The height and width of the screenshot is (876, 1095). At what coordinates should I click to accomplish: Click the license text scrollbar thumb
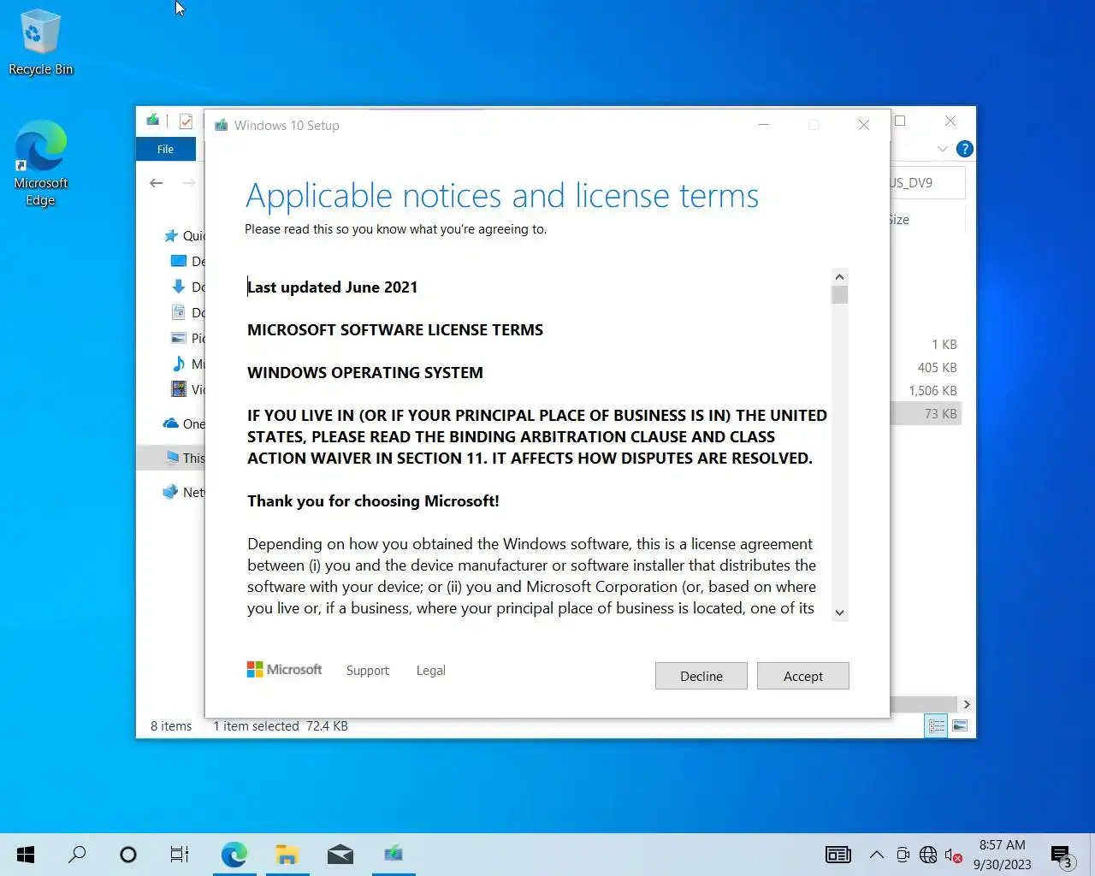coord(839,295)
